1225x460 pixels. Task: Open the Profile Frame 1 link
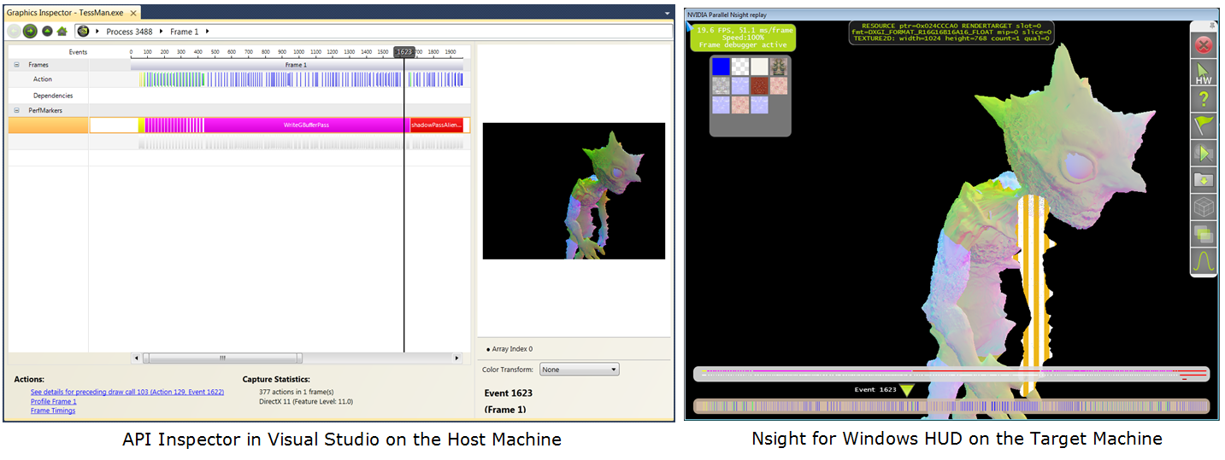(x=53, y=401)
